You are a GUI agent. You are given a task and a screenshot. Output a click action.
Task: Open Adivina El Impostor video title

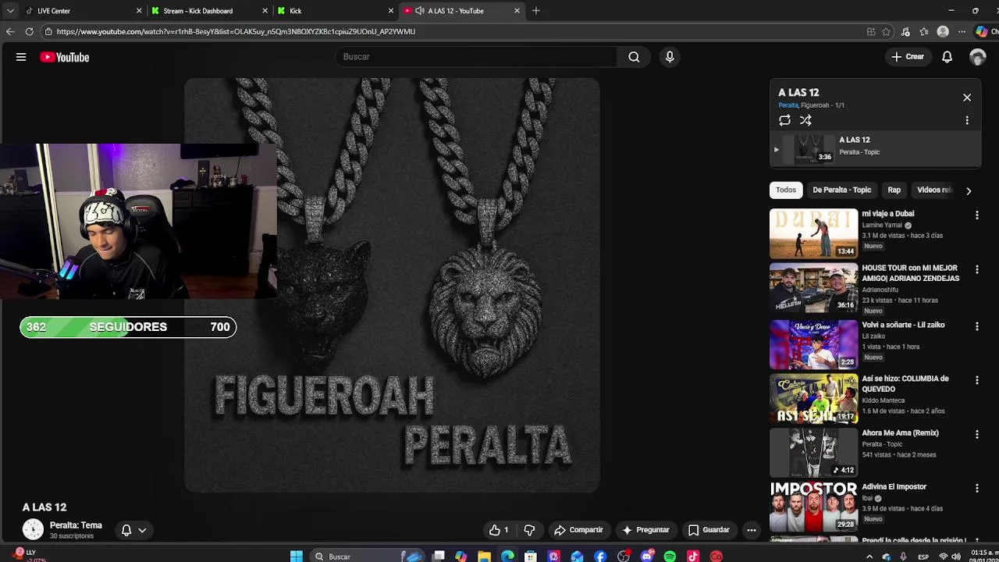click(x=894, y=487)
